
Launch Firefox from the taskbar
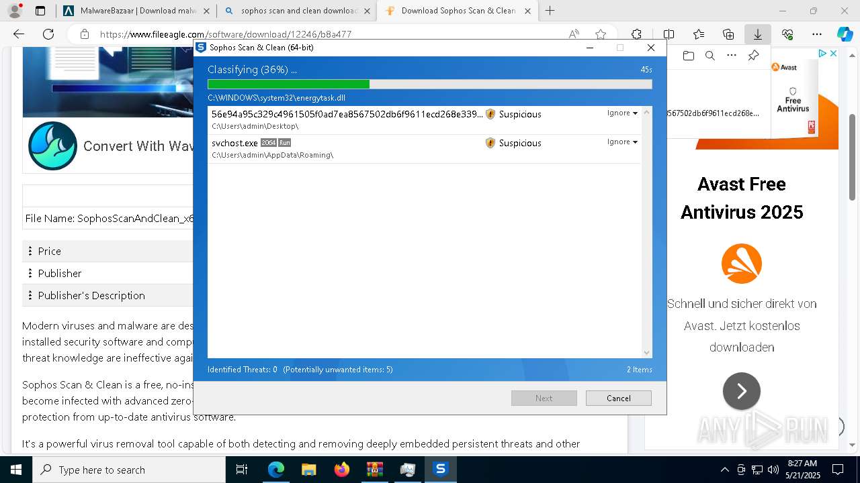[342, 470]
